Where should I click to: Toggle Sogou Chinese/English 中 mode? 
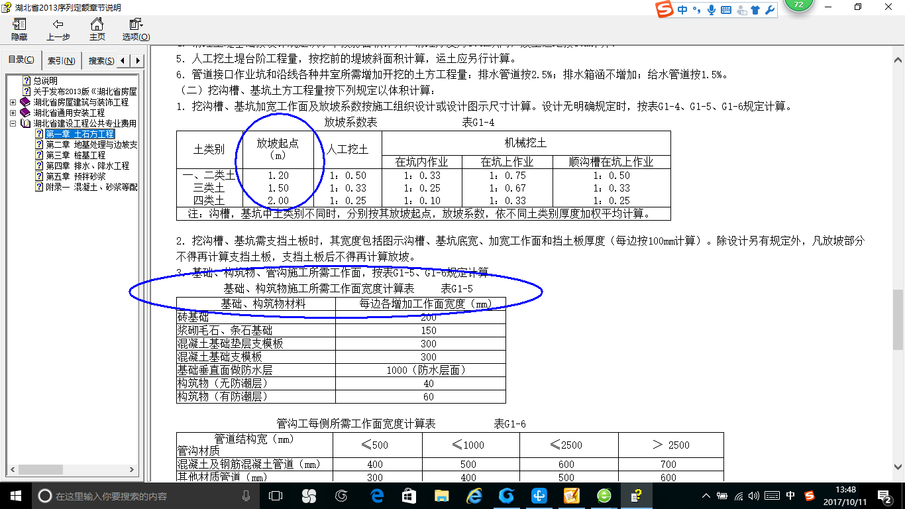click(x=682, y=10)
